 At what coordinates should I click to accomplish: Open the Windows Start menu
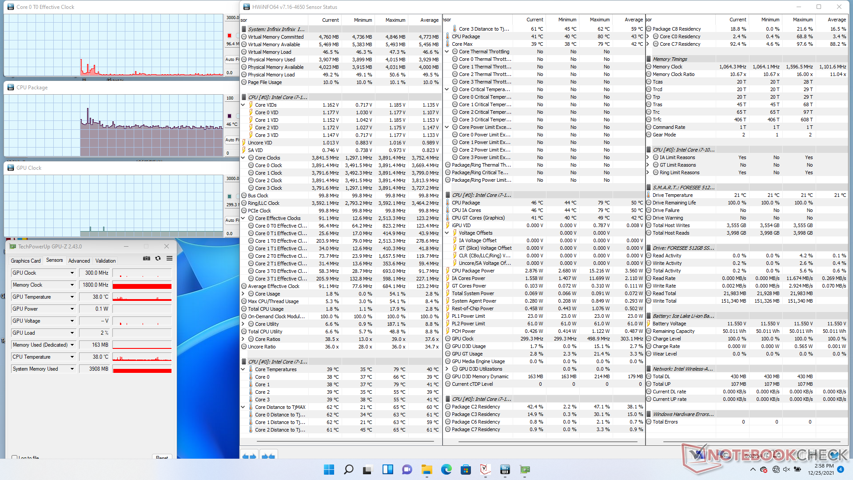[x=329, y=469]
